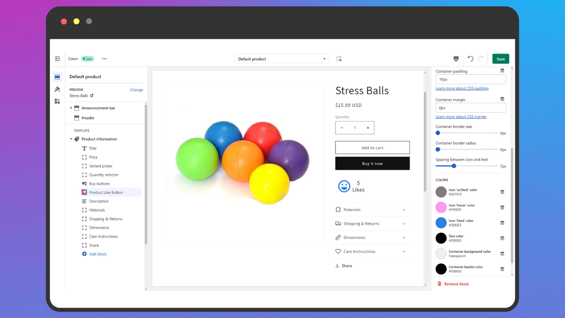Click the dynamic source icon for Icon 'liked' color
565x318 pixels.
click(x=502, y=223)
